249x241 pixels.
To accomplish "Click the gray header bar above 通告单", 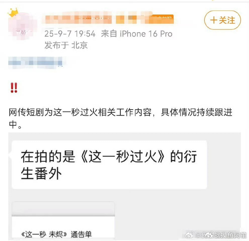I will (x=63, y=209).
